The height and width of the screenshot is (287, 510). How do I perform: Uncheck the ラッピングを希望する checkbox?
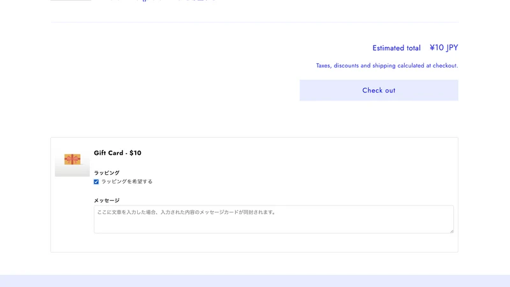click(x=96, y=182)
